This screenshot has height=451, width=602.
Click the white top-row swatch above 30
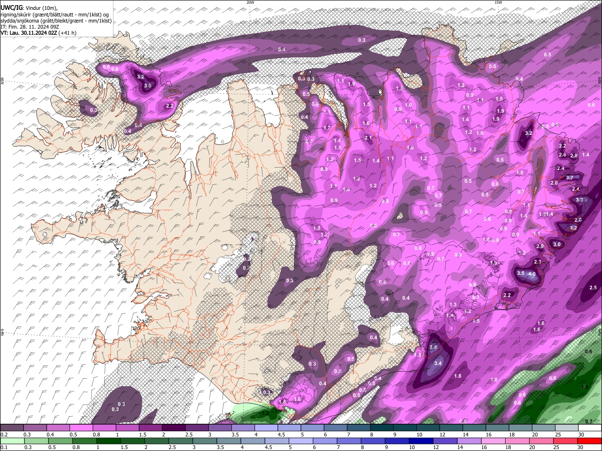tap(590, 428)
